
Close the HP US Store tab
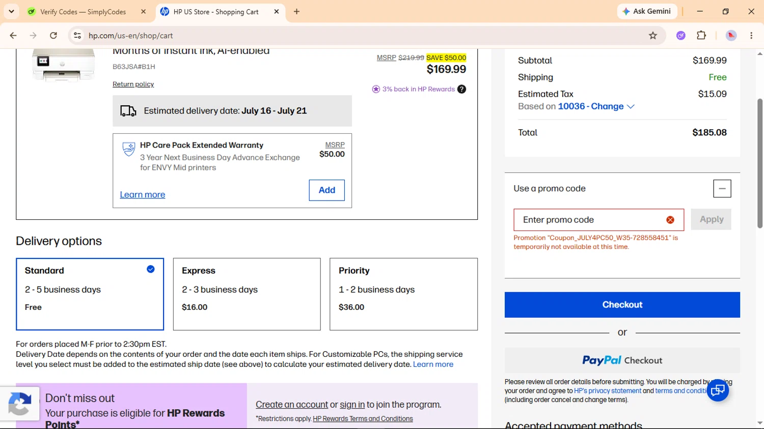coord(277,12)
